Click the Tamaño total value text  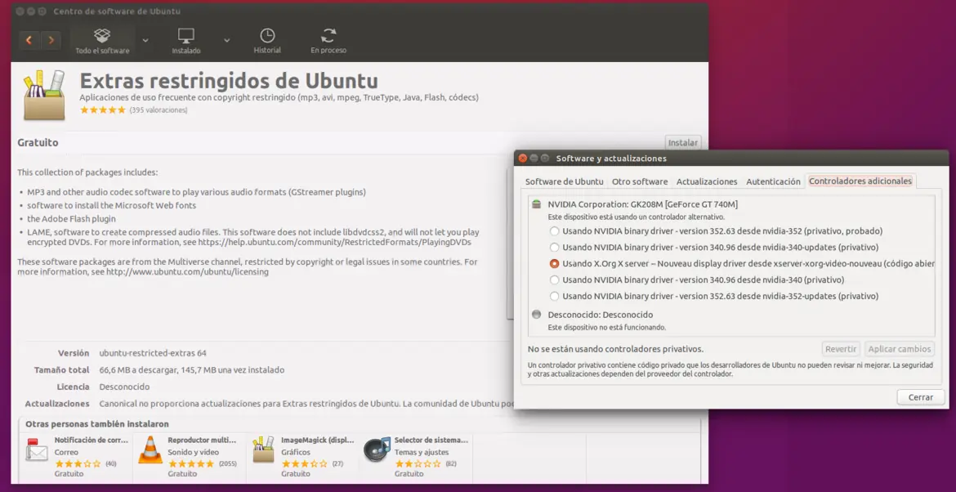tap(191, 370)
